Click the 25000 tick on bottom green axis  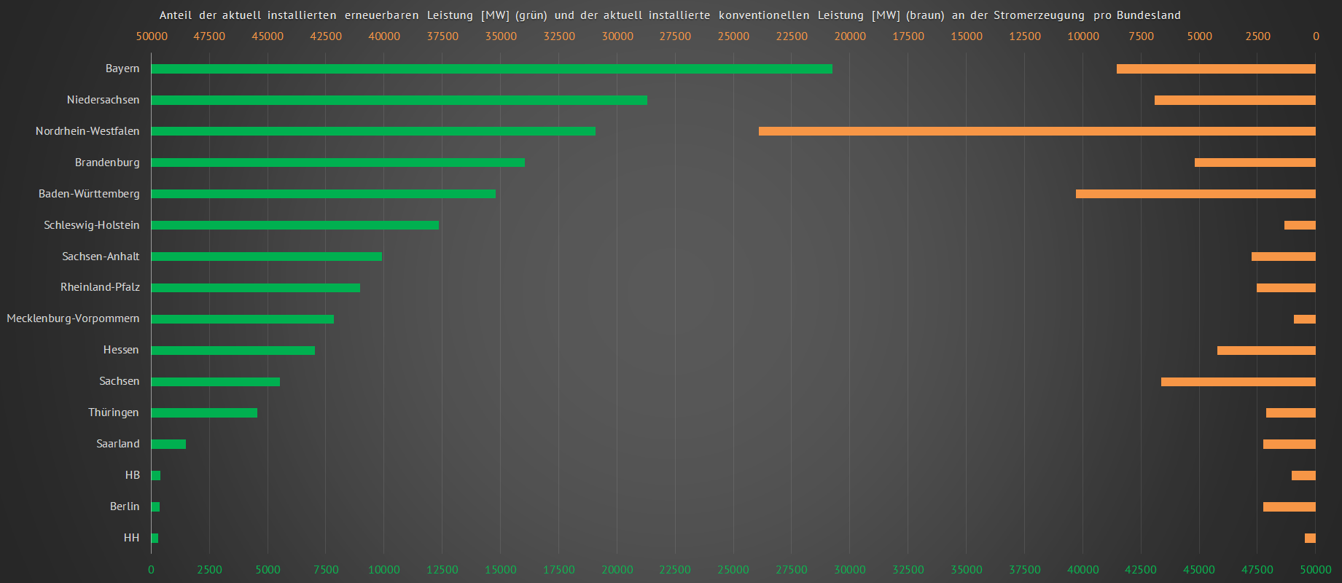tap(733, 570)
